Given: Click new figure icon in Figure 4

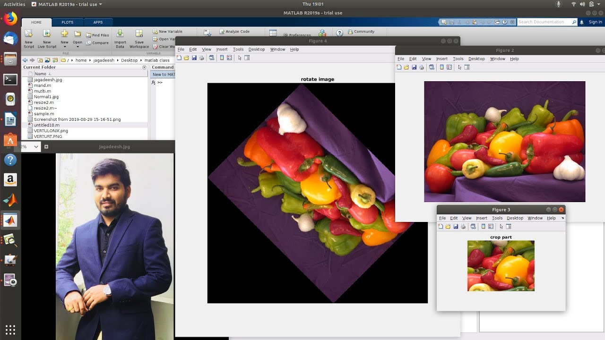Looking at the screenshot, I should coord(179,58).
